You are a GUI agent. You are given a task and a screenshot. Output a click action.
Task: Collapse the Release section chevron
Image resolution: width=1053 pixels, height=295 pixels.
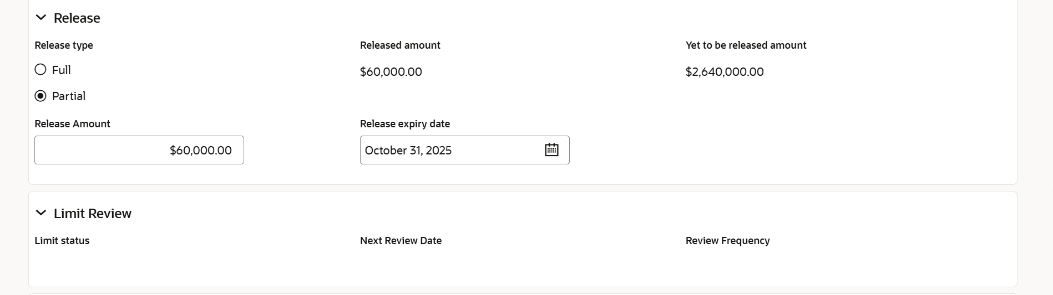(x=41, y=18)
